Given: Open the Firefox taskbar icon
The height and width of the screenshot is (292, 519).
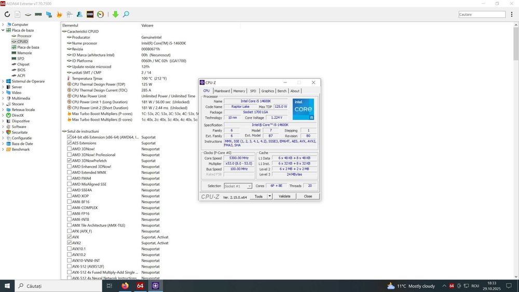Looking at the screenshot, I should click(125, 286).
